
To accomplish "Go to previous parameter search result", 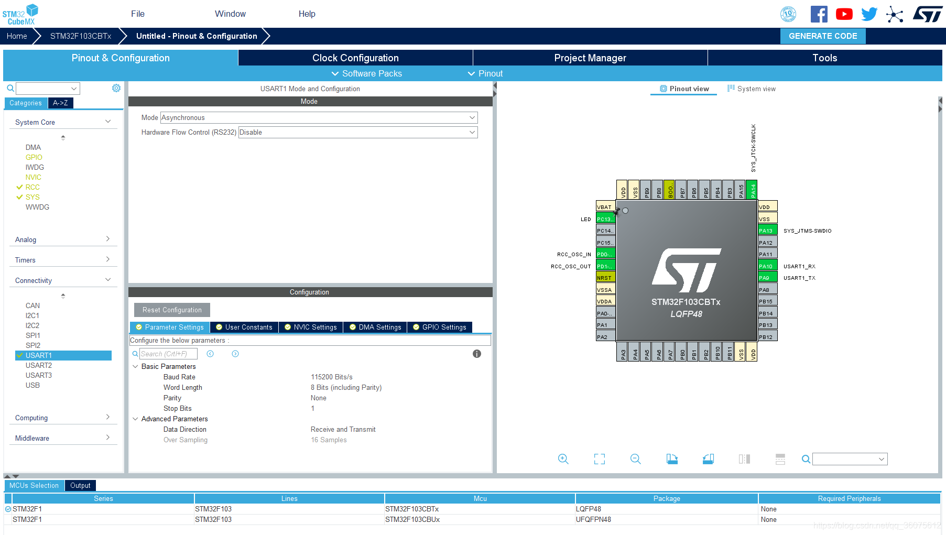I will point(210,354).
